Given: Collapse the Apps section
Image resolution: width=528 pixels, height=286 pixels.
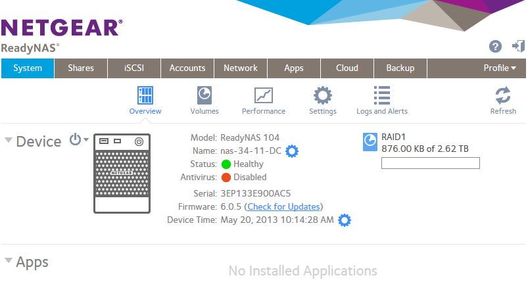Looking at the screenshot, I should tap(9, 260).
